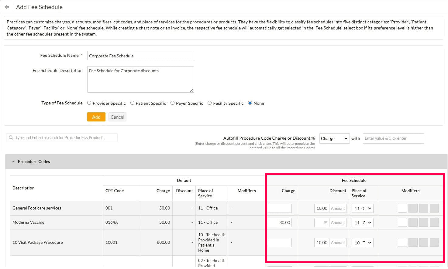448x269 pixels.
Task: Open Place of Service dropdown for General Foot care
Action: point(362,208)
